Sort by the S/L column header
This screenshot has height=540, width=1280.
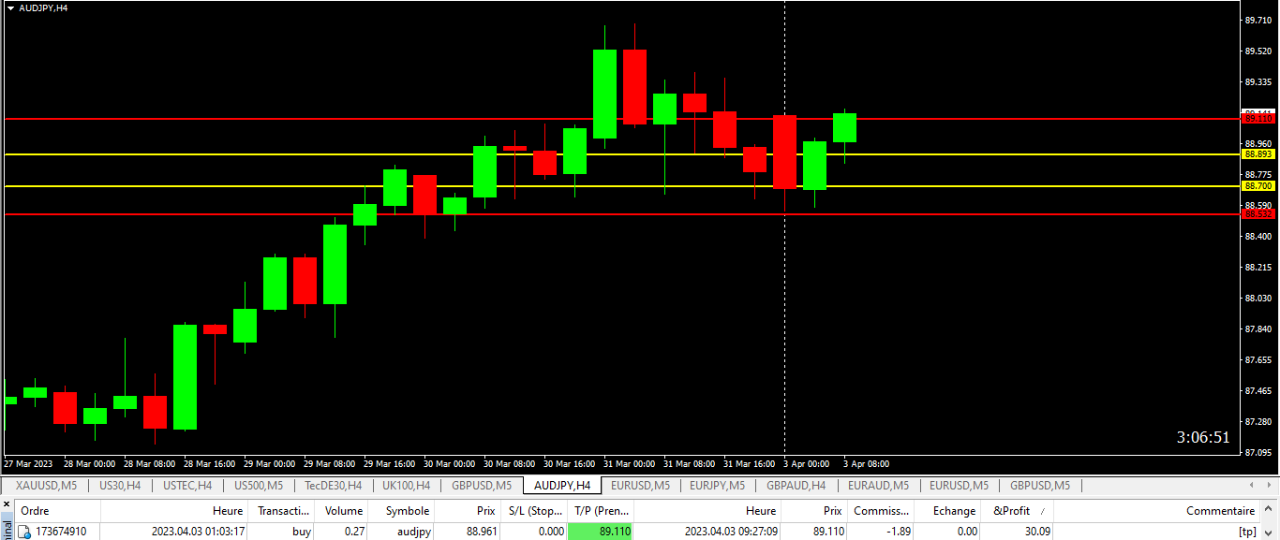pyautogui.click(x=534, y=511)
